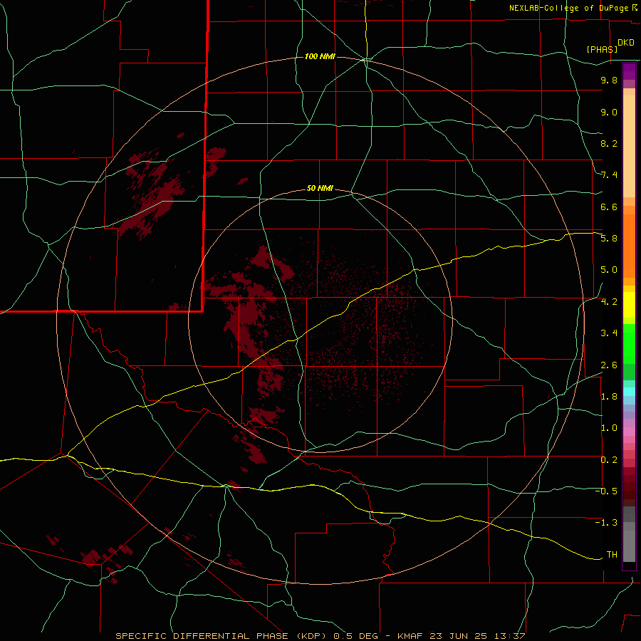Viewport: 641px width, 641px height.
Task: Pick the purple segment atop the color bar
Action: 629,71
